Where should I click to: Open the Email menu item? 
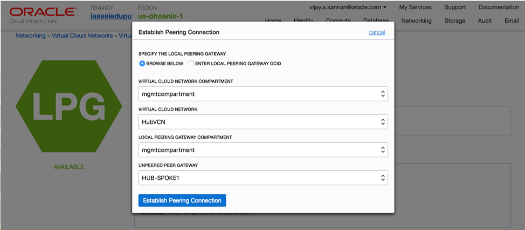coord(512,21)
